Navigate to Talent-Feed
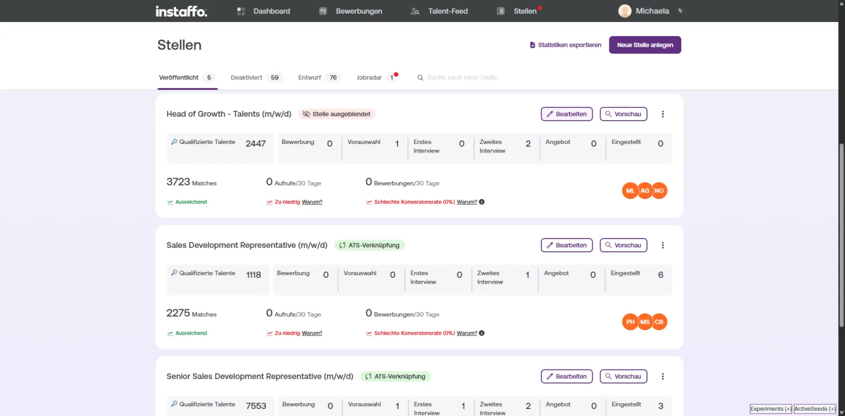Viewport: 845px width, 416px height. point(439,11)
